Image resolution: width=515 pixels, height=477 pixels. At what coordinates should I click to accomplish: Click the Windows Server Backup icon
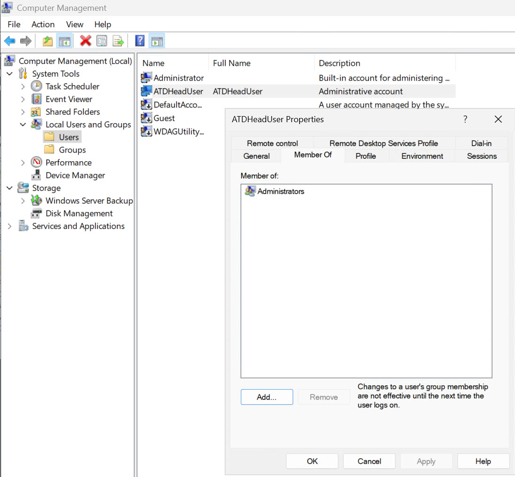point(37,201)
